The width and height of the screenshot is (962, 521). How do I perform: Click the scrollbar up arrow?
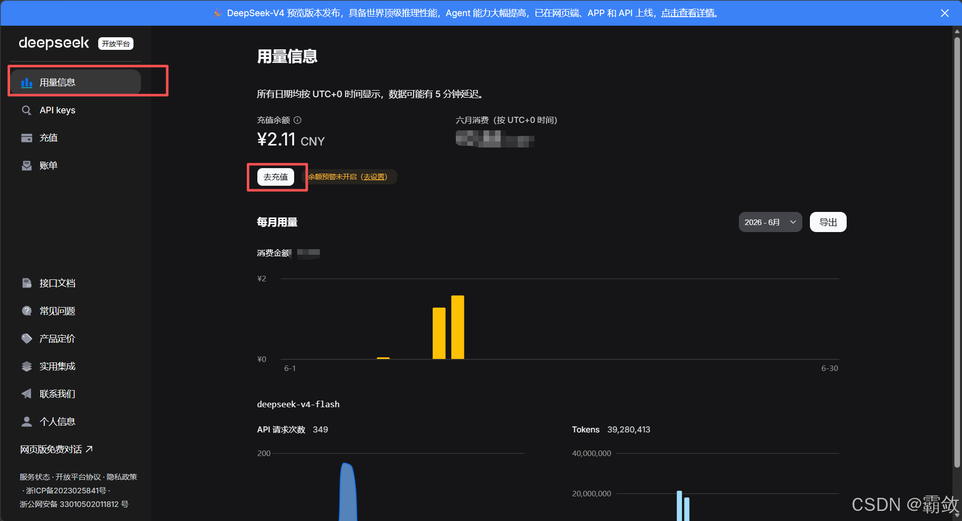pyautogui.click(x=957, y=31)
